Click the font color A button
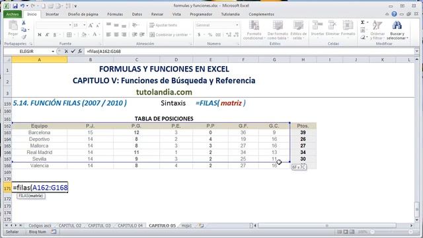Screen dimensions: 423x238 tap(95, 34)
